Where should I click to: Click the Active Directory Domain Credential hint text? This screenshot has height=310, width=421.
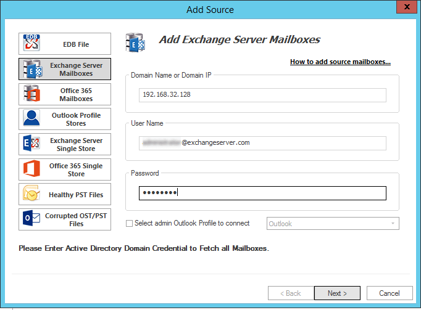144,248
